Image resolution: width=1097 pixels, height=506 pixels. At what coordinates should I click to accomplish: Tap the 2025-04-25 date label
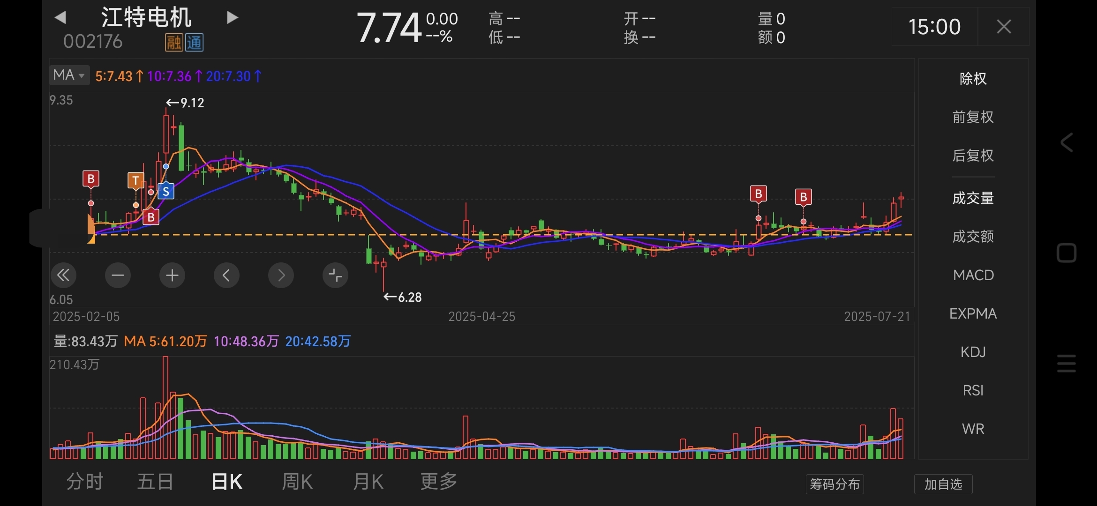click(482, 317)
